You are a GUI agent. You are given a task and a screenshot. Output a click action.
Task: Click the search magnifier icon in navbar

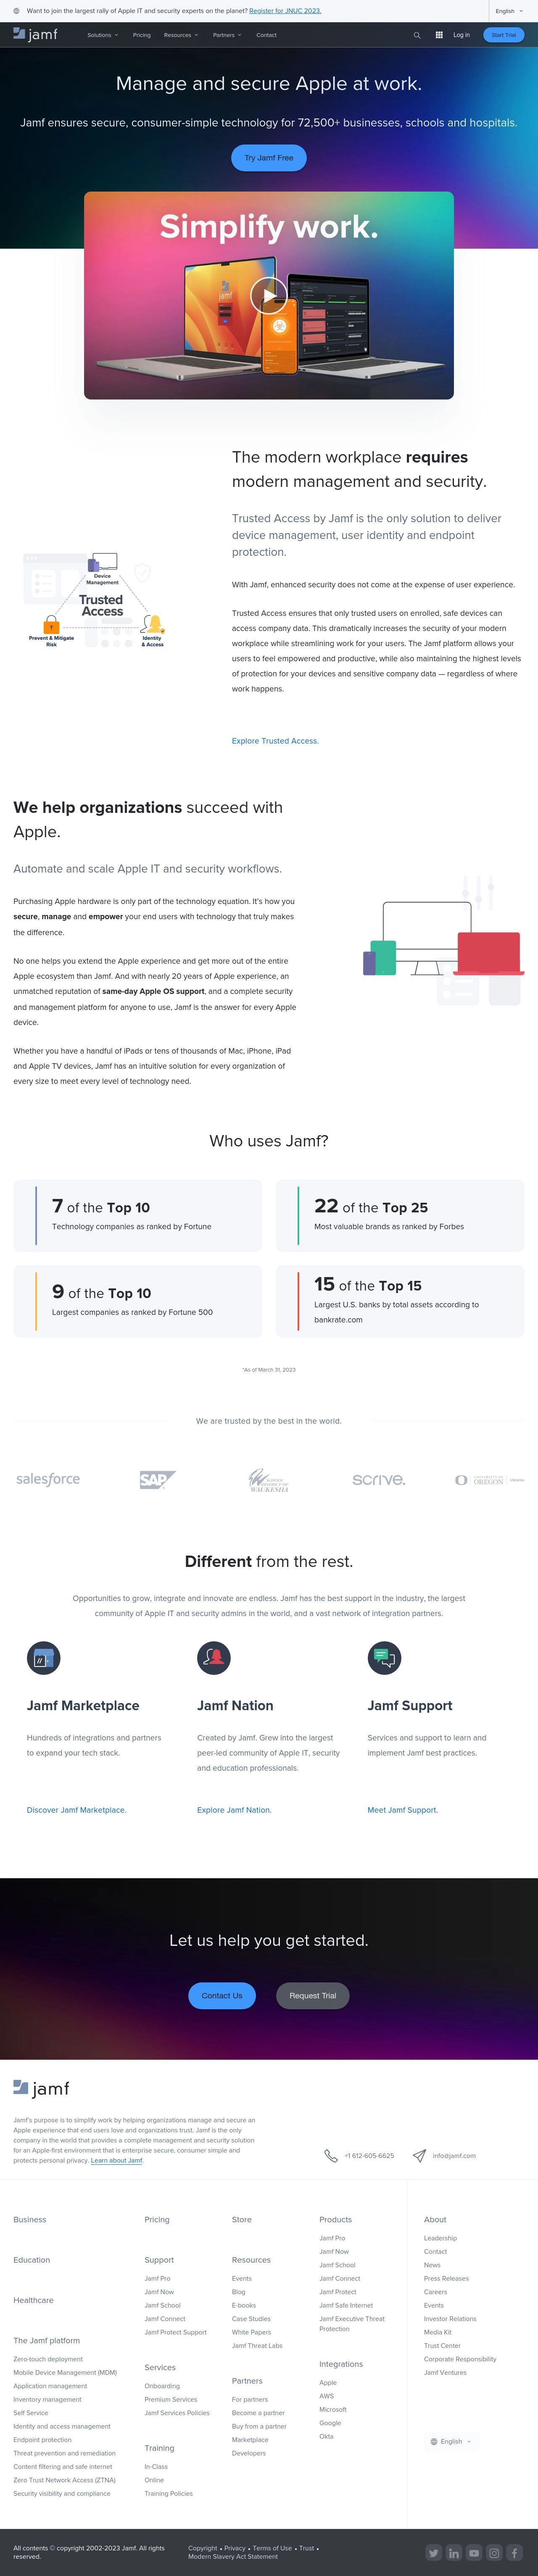pyautogui.click(x=417, y=35)
